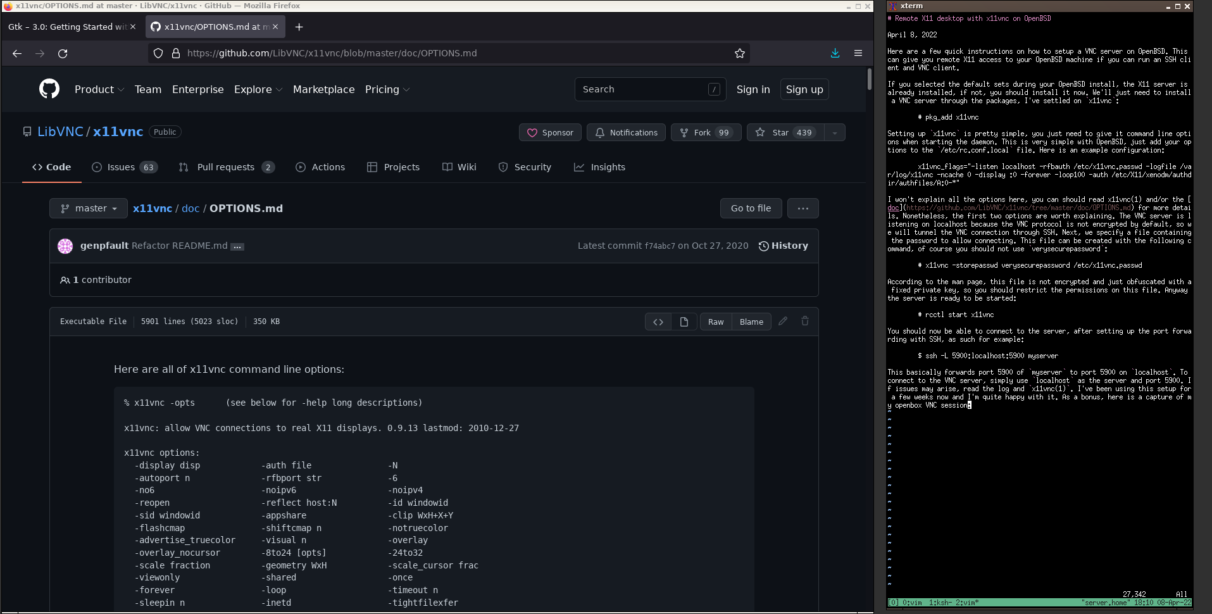Expand the commit message ellipsis

[x=237, y=247]
